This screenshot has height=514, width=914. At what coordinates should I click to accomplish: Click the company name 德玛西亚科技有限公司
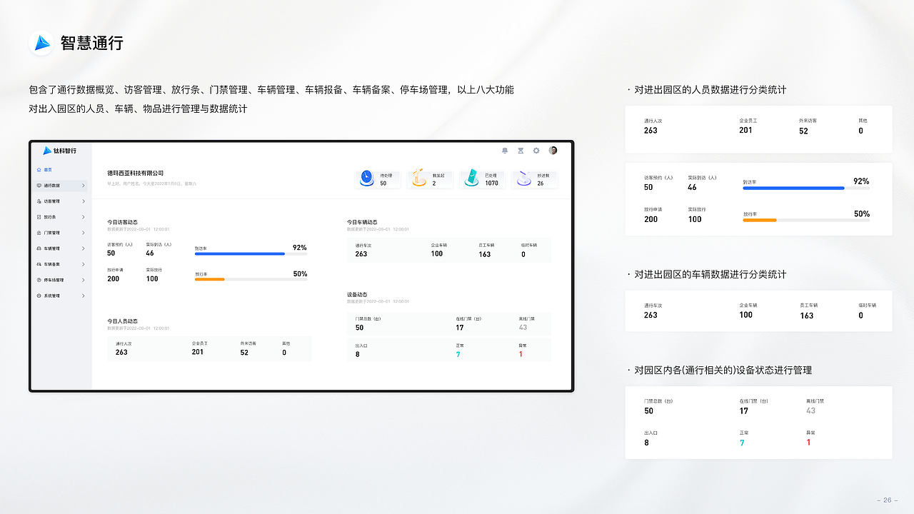(x=136, y=173)
